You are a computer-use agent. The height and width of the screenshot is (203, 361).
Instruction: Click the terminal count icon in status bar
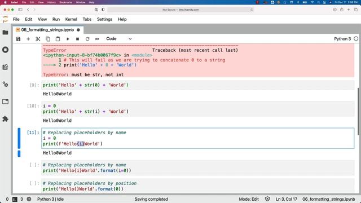[x=15, y=199]
